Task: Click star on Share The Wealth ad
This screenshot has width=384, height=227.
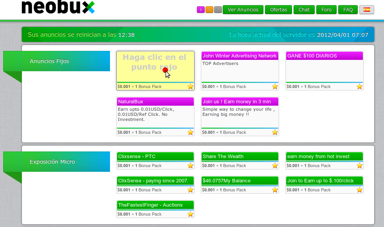Action: click(x=275, y=166)
